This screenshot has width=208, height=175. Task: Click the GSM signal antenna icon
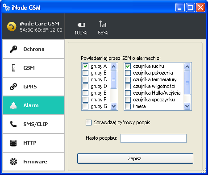pos(103,24)
